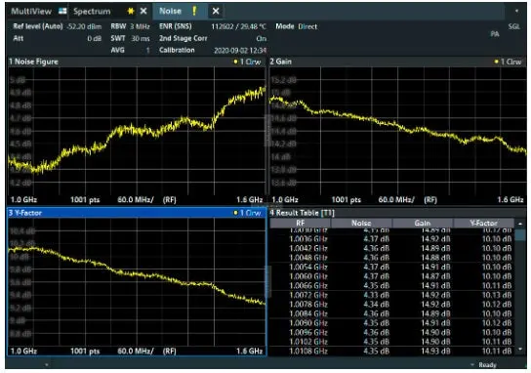Switch to the Spectrum tab
531x373 pixels.
[92, 11]
